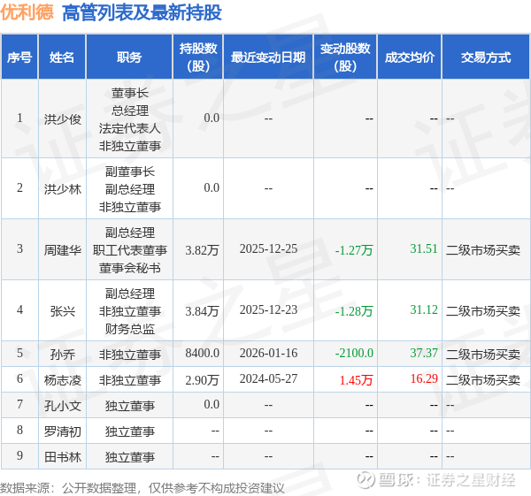Select the name 田书林

click(63, 457)
